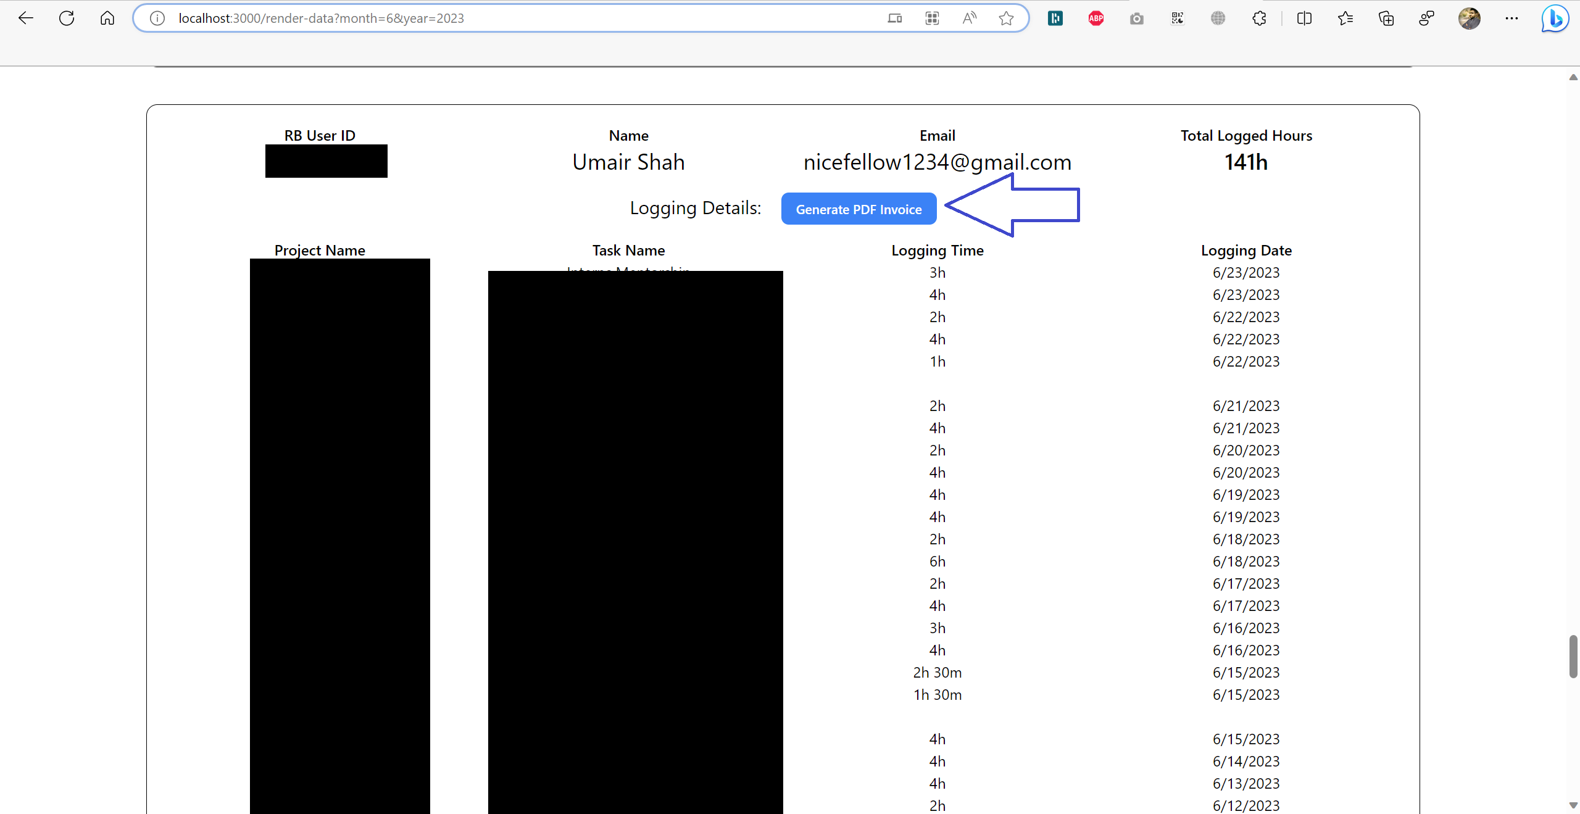Reload the render-data page
This screenshot has width=1580, height=814.
[x=67, y=18]
